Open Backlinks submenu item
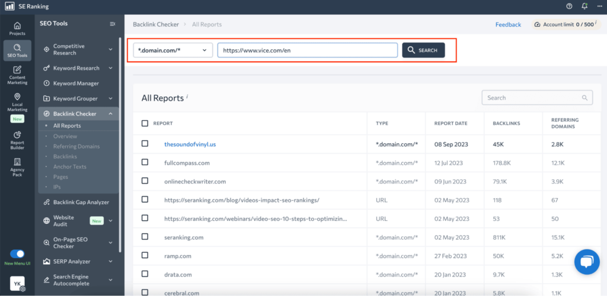Screen dimensions: 607x296 click(65, 156)
